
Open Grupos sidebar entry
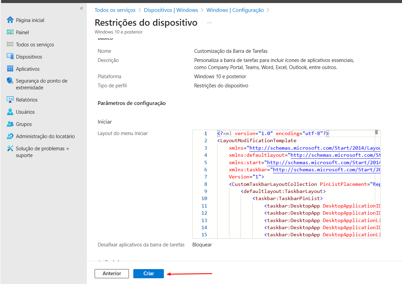coord(24,124)
